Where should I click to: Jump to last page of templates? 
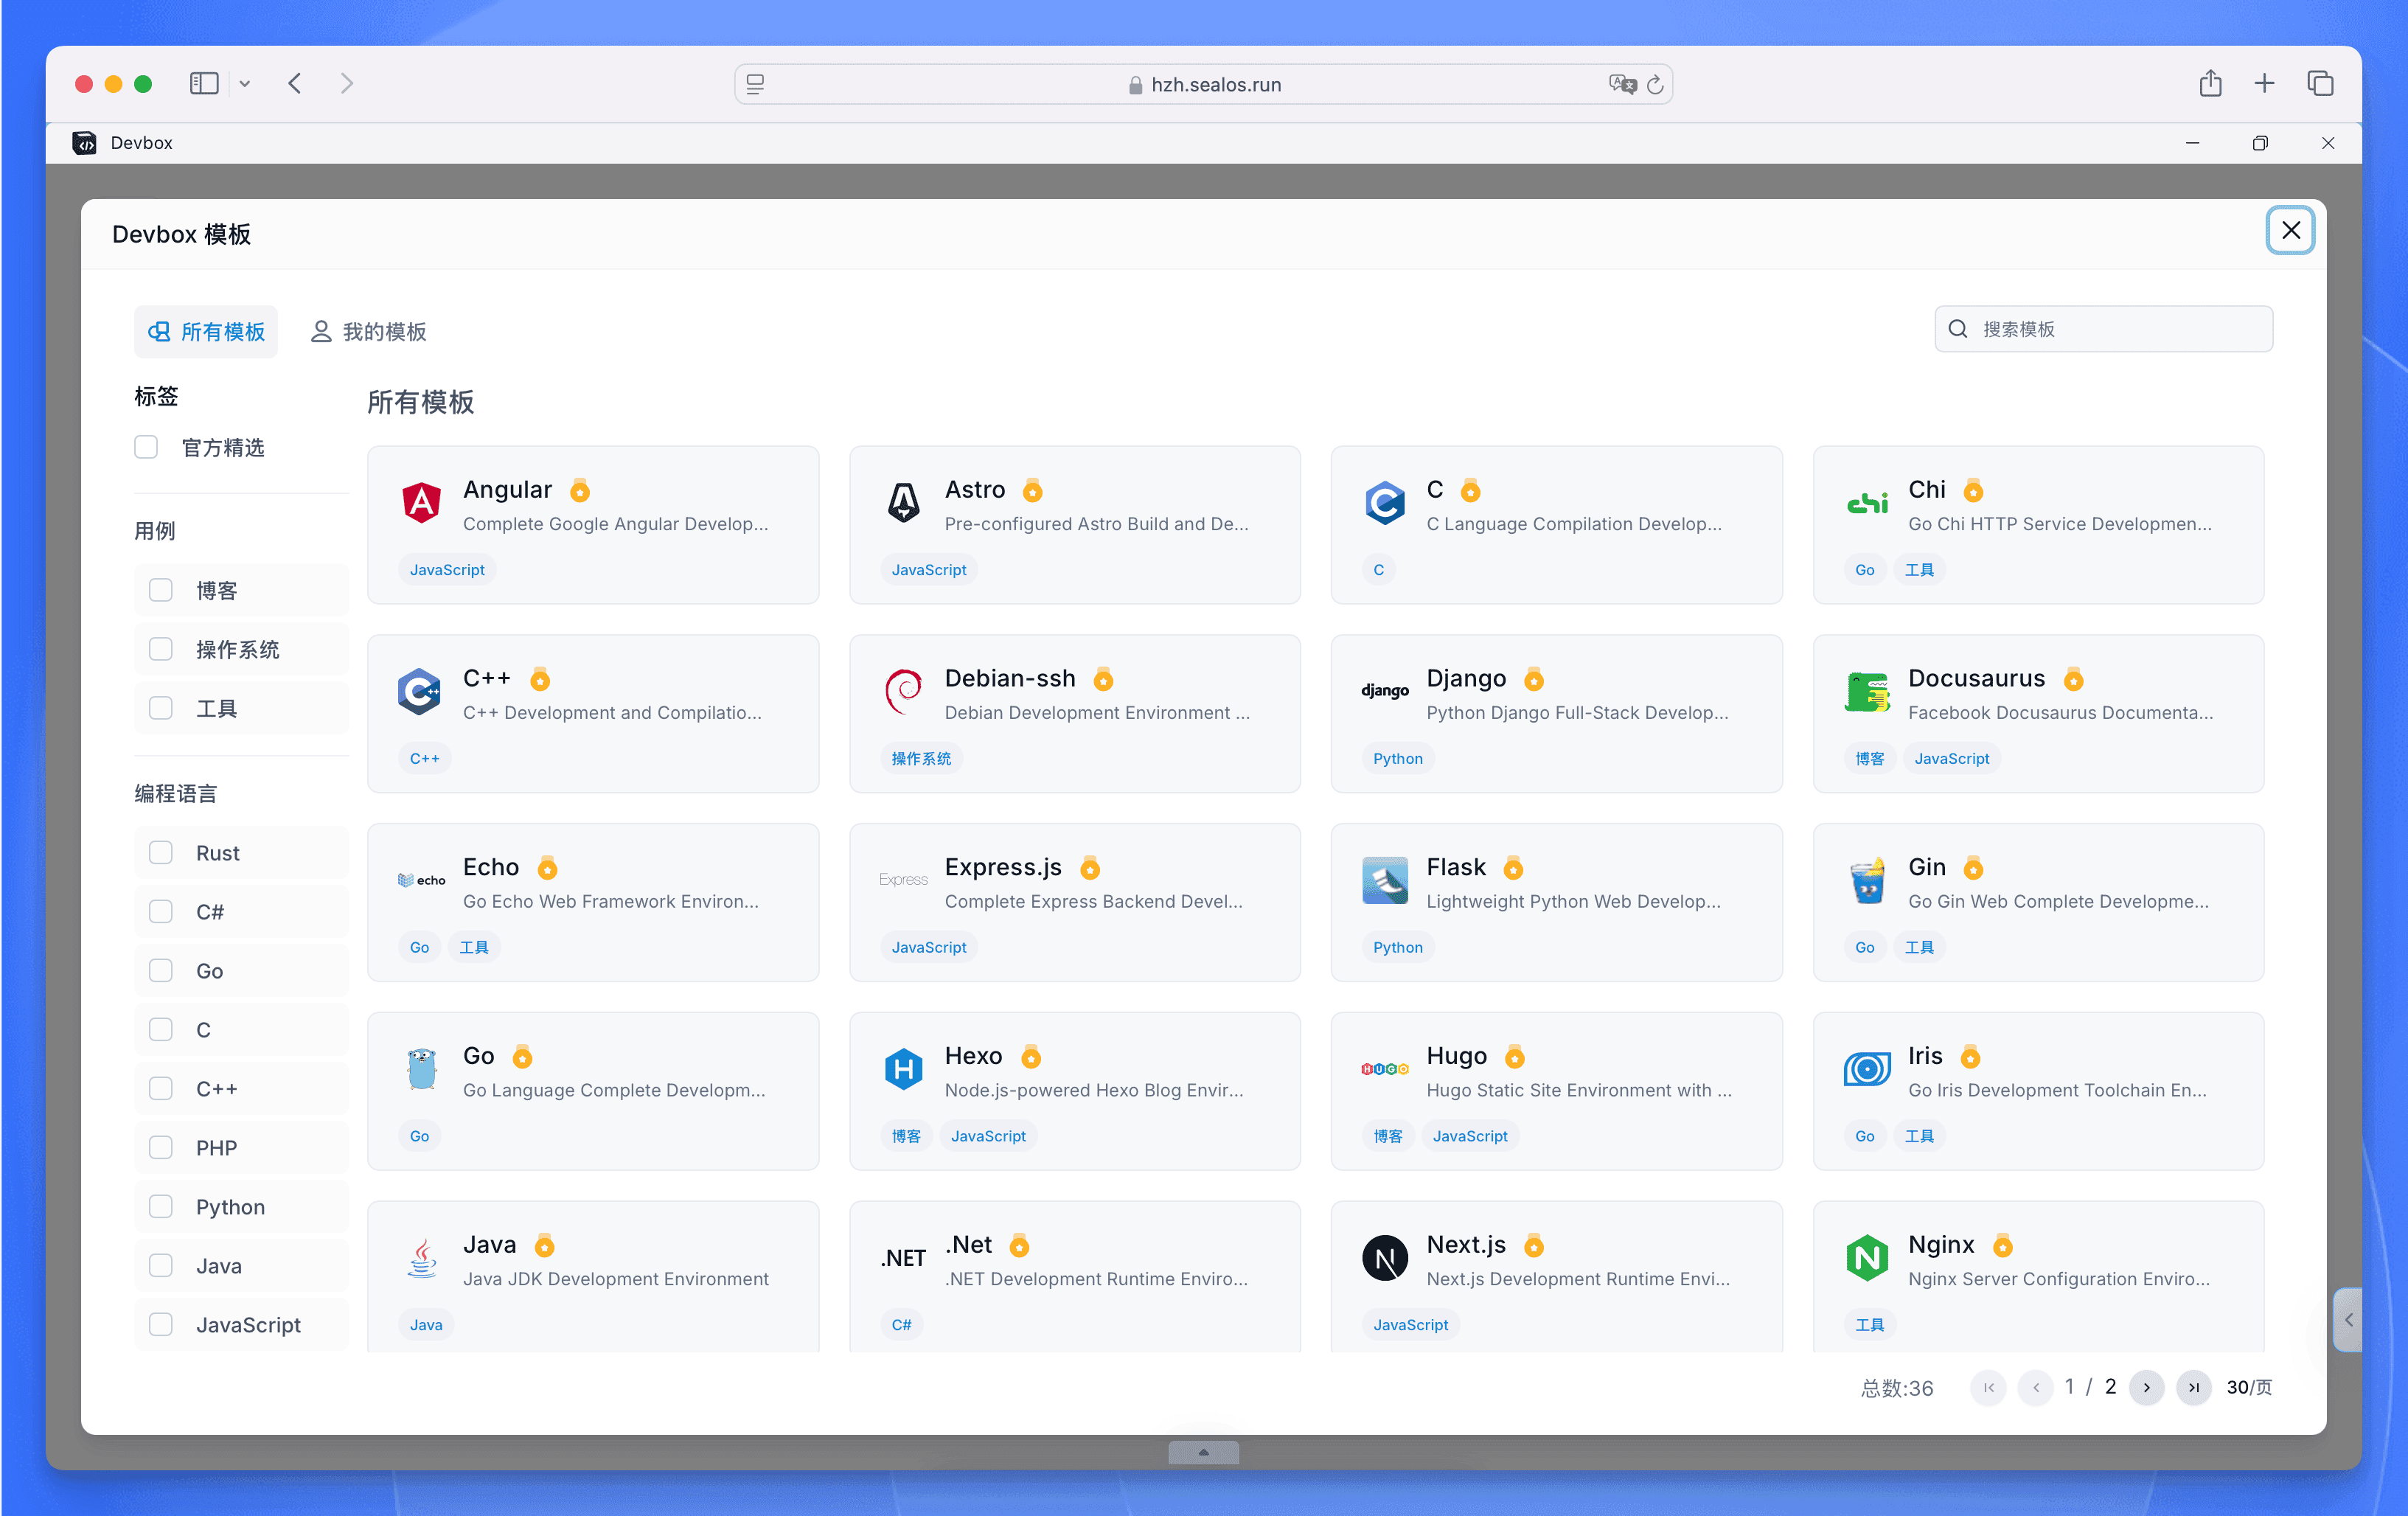click(x=2193, y=1387)
